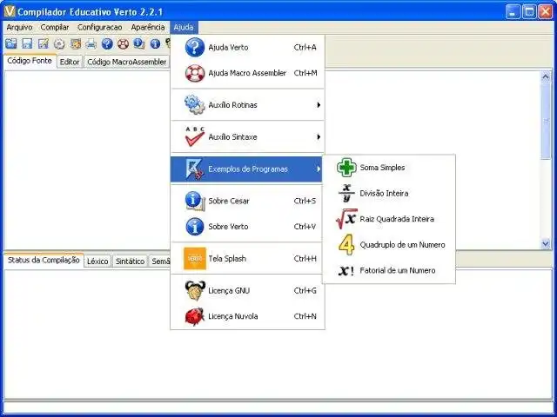Click the lifebuoy icon beside Ajuda Macro Assembler

(195, 73)
